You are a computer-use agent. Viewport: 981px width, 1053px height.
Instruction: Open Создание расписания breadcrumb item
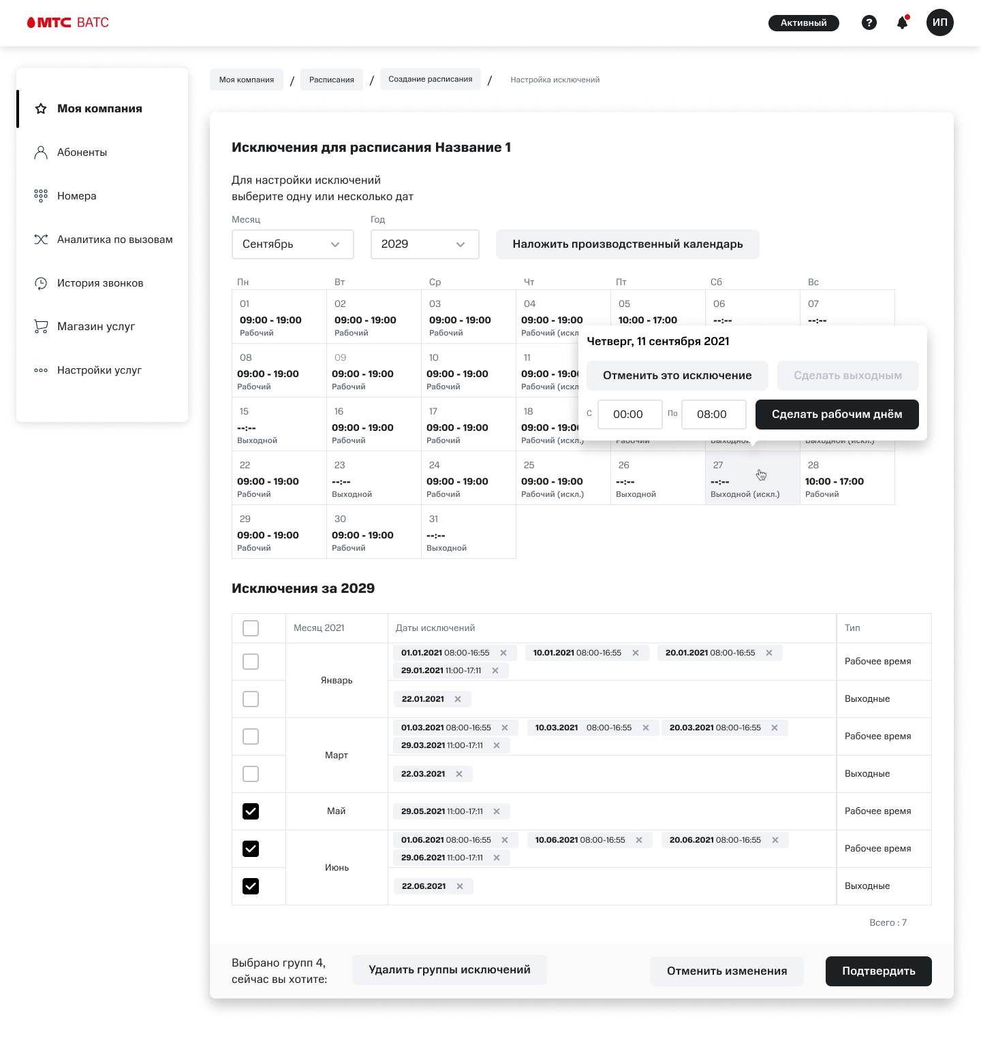[430, 79]
